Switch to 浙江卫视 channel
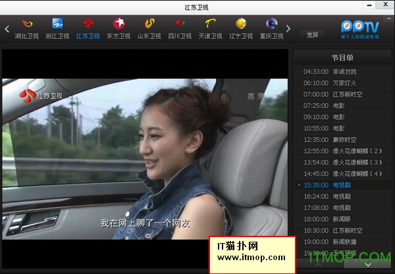 click(57, 28)
